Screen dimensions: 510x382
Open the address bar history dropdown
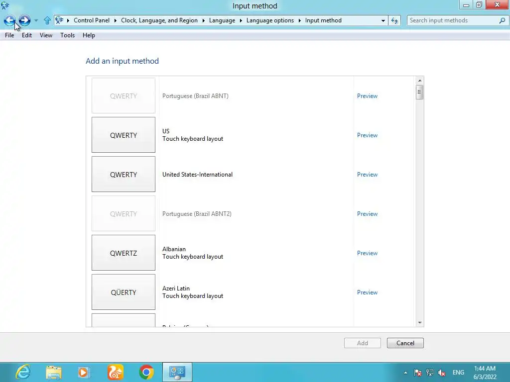click(383, 20)
